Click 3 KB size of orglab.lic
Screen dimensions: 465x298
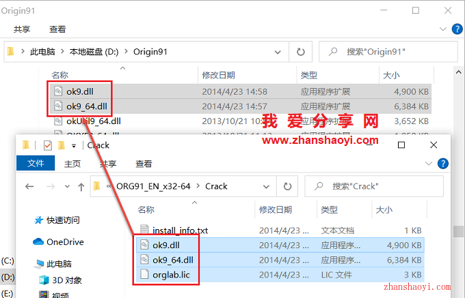pos(412,275)
